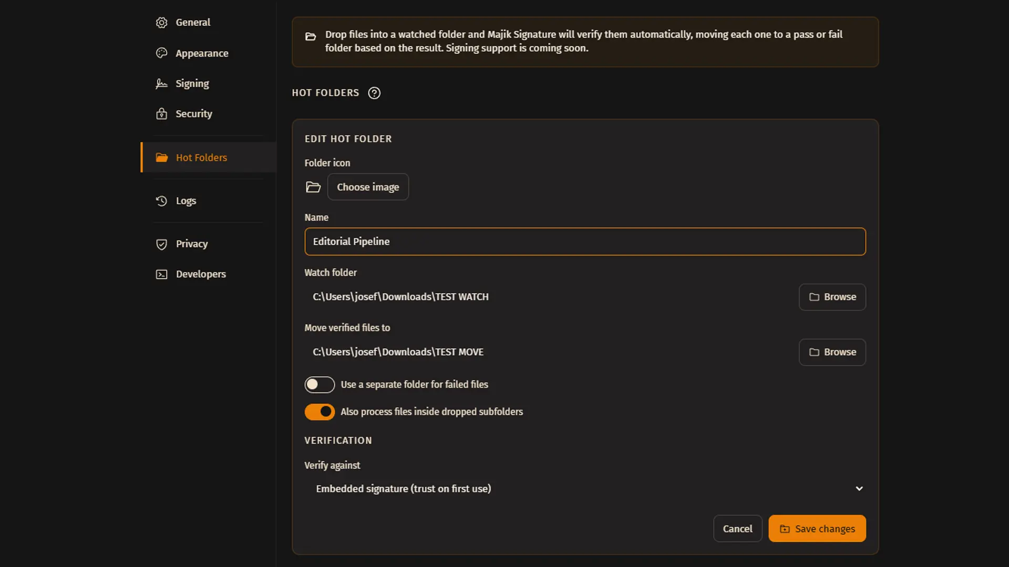Disable processing files inside dropped subfolders
This screenshot has height=567, width=1009.
(x=320, y=412)
